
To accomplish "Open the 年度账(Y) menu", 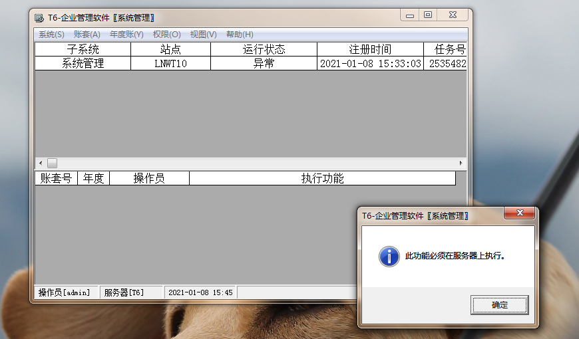I will click(126, 35).
